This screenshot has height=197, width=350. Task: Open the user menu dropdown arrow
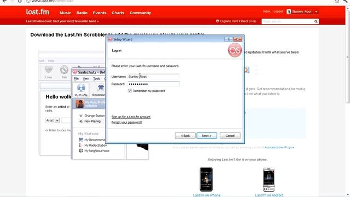tap(316, 11)
